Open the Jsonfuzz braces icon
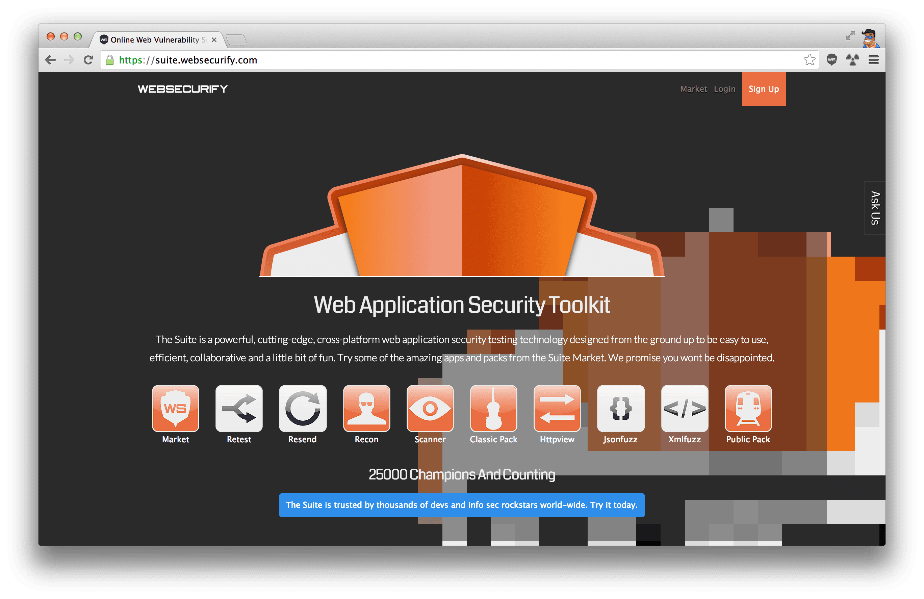This screenshot has width=924, height=599. (620, 408)
